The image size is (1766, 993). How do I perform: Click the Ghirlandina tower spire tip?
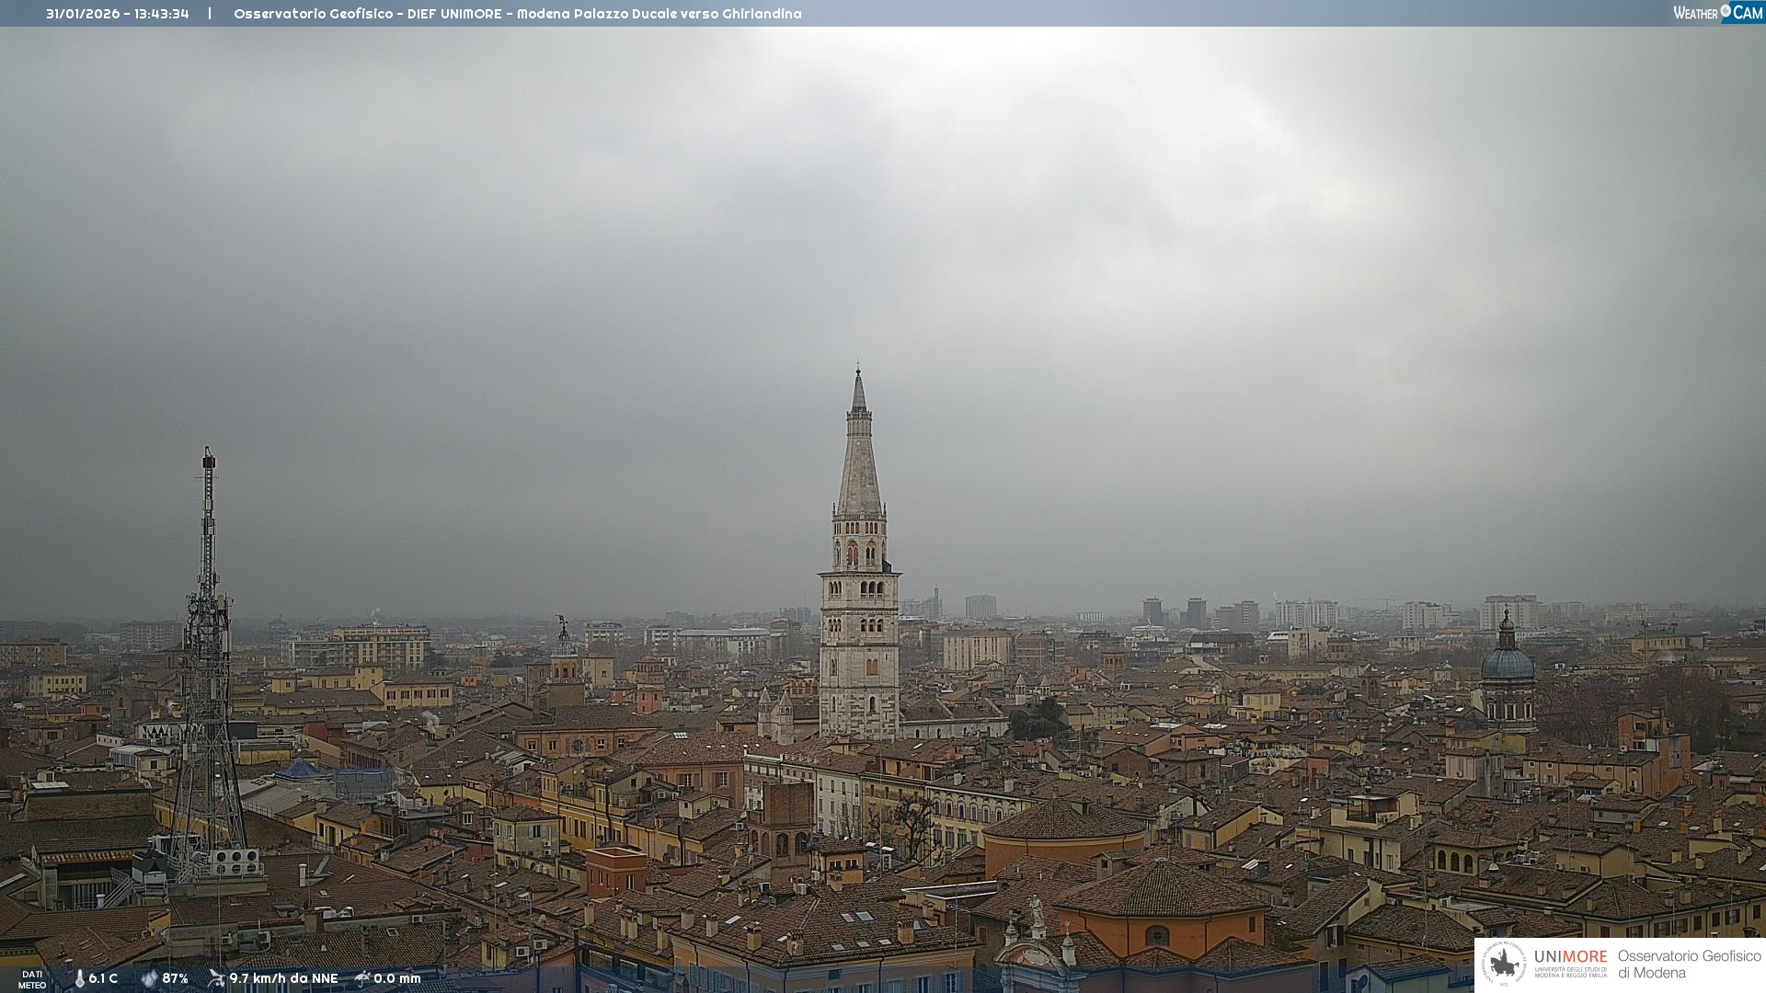click(858, 371)
